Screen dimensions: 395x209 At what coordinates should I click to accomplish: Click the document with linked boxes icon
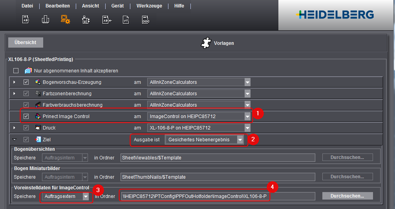(146, 19)
